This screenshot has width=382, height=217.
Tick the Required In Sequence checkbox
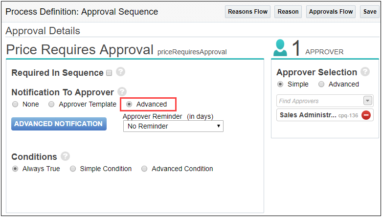click(109, 73)
